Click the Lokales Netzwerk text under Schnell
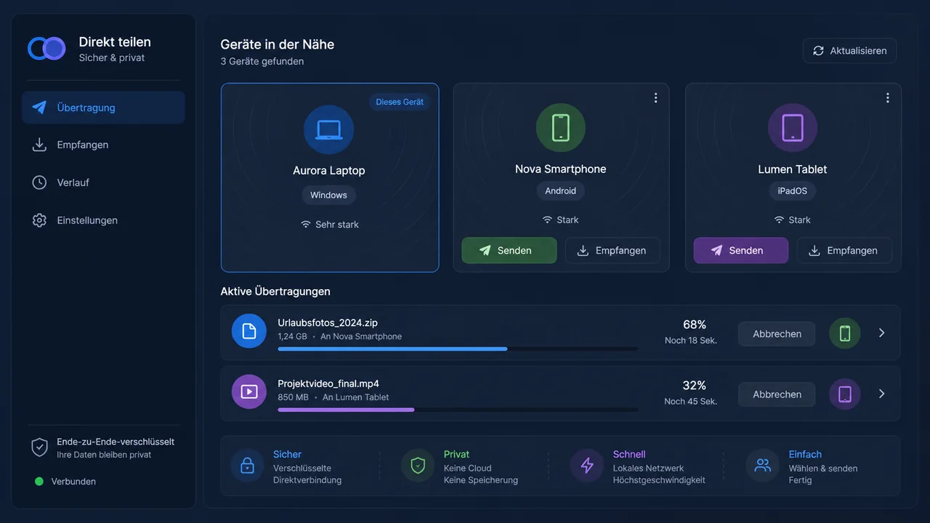This screenshot has width=930, height=523. click(649, 469)
